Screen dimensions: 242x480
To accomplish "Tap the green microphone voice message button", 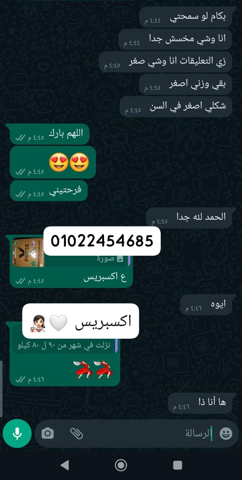I will click(17, 433).
